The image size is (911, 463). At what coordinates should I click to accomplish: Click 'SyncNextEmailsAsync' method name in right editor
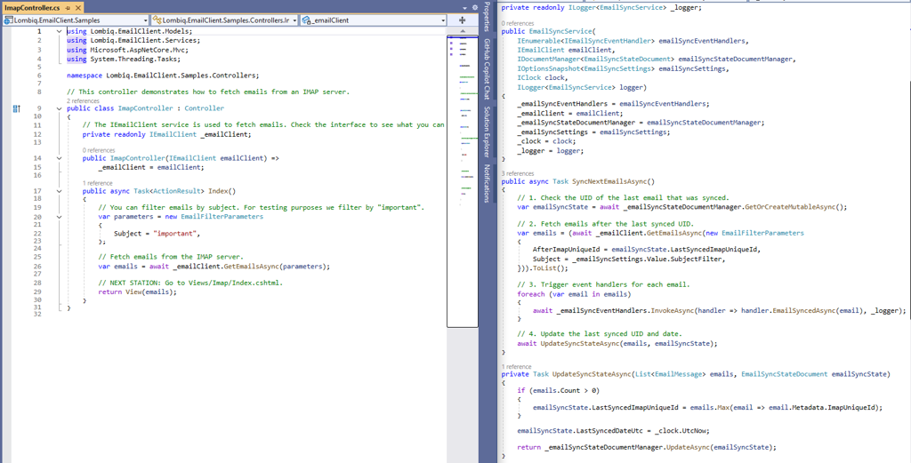click(x=609, y=181)
